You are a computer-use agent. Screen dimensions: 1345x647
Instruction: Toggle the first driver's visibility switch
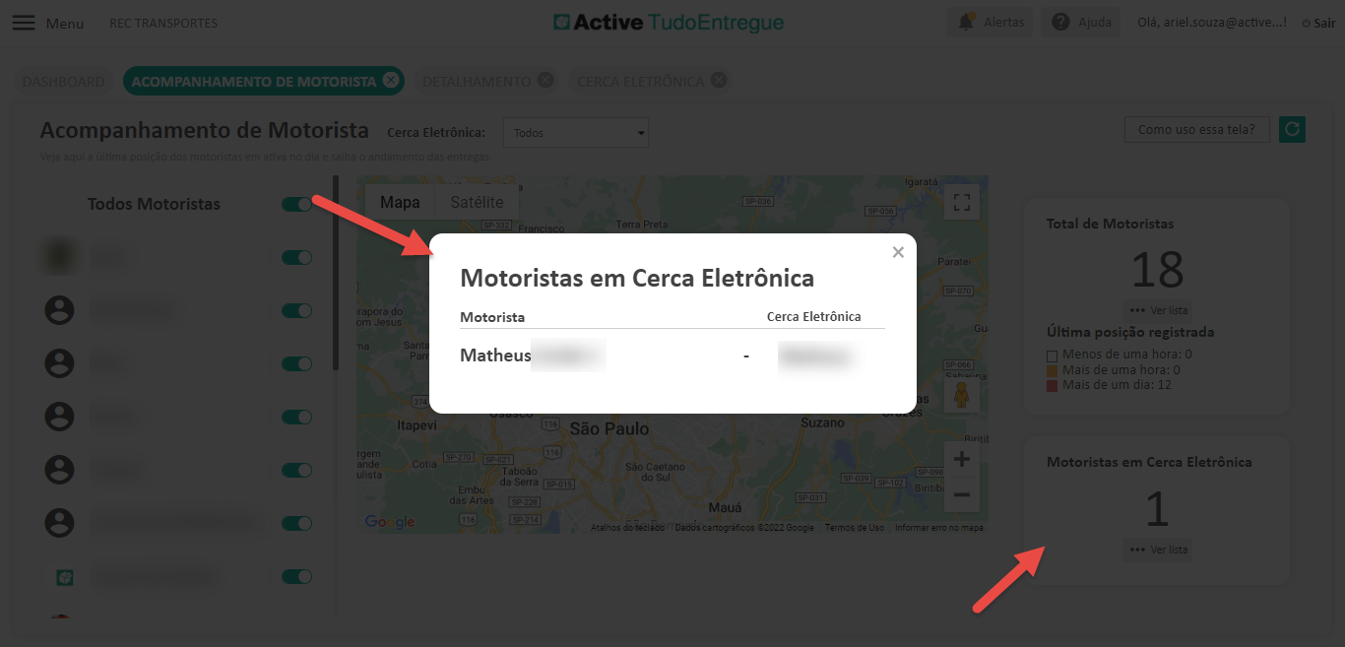pyautogui.click(x=296, y=257)
